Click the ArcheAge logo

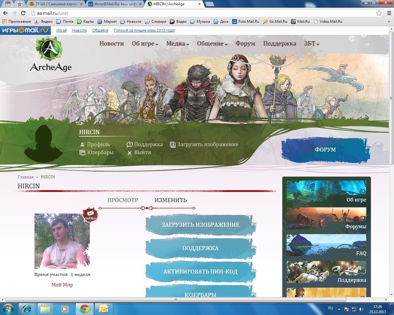[x=50, y=54]
